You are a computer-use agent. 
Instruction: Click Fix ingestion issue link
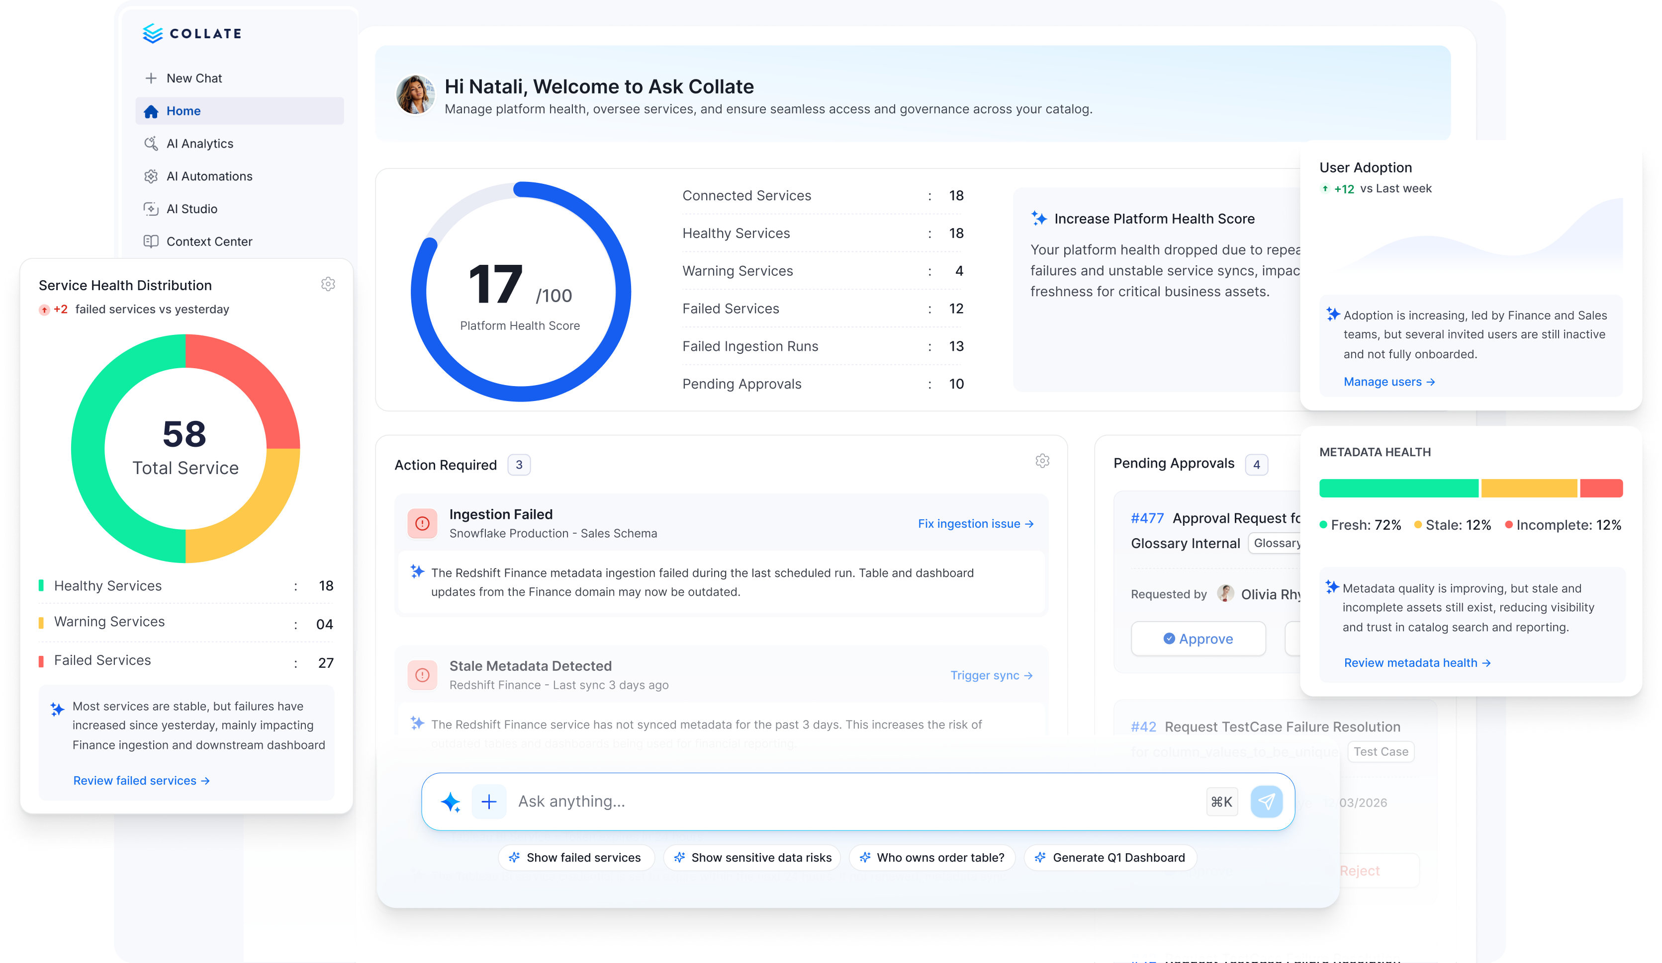(975, 523)
